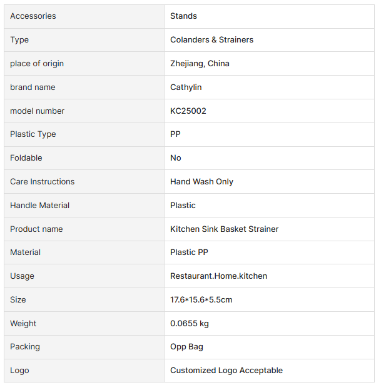
Task: Click the place of origin label
Action: tap(36, 64)
